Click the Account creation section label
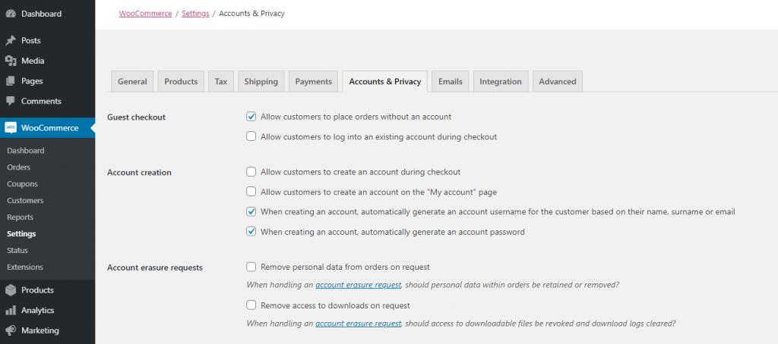Screen dimensions: 778x344 tap(140, 172)
